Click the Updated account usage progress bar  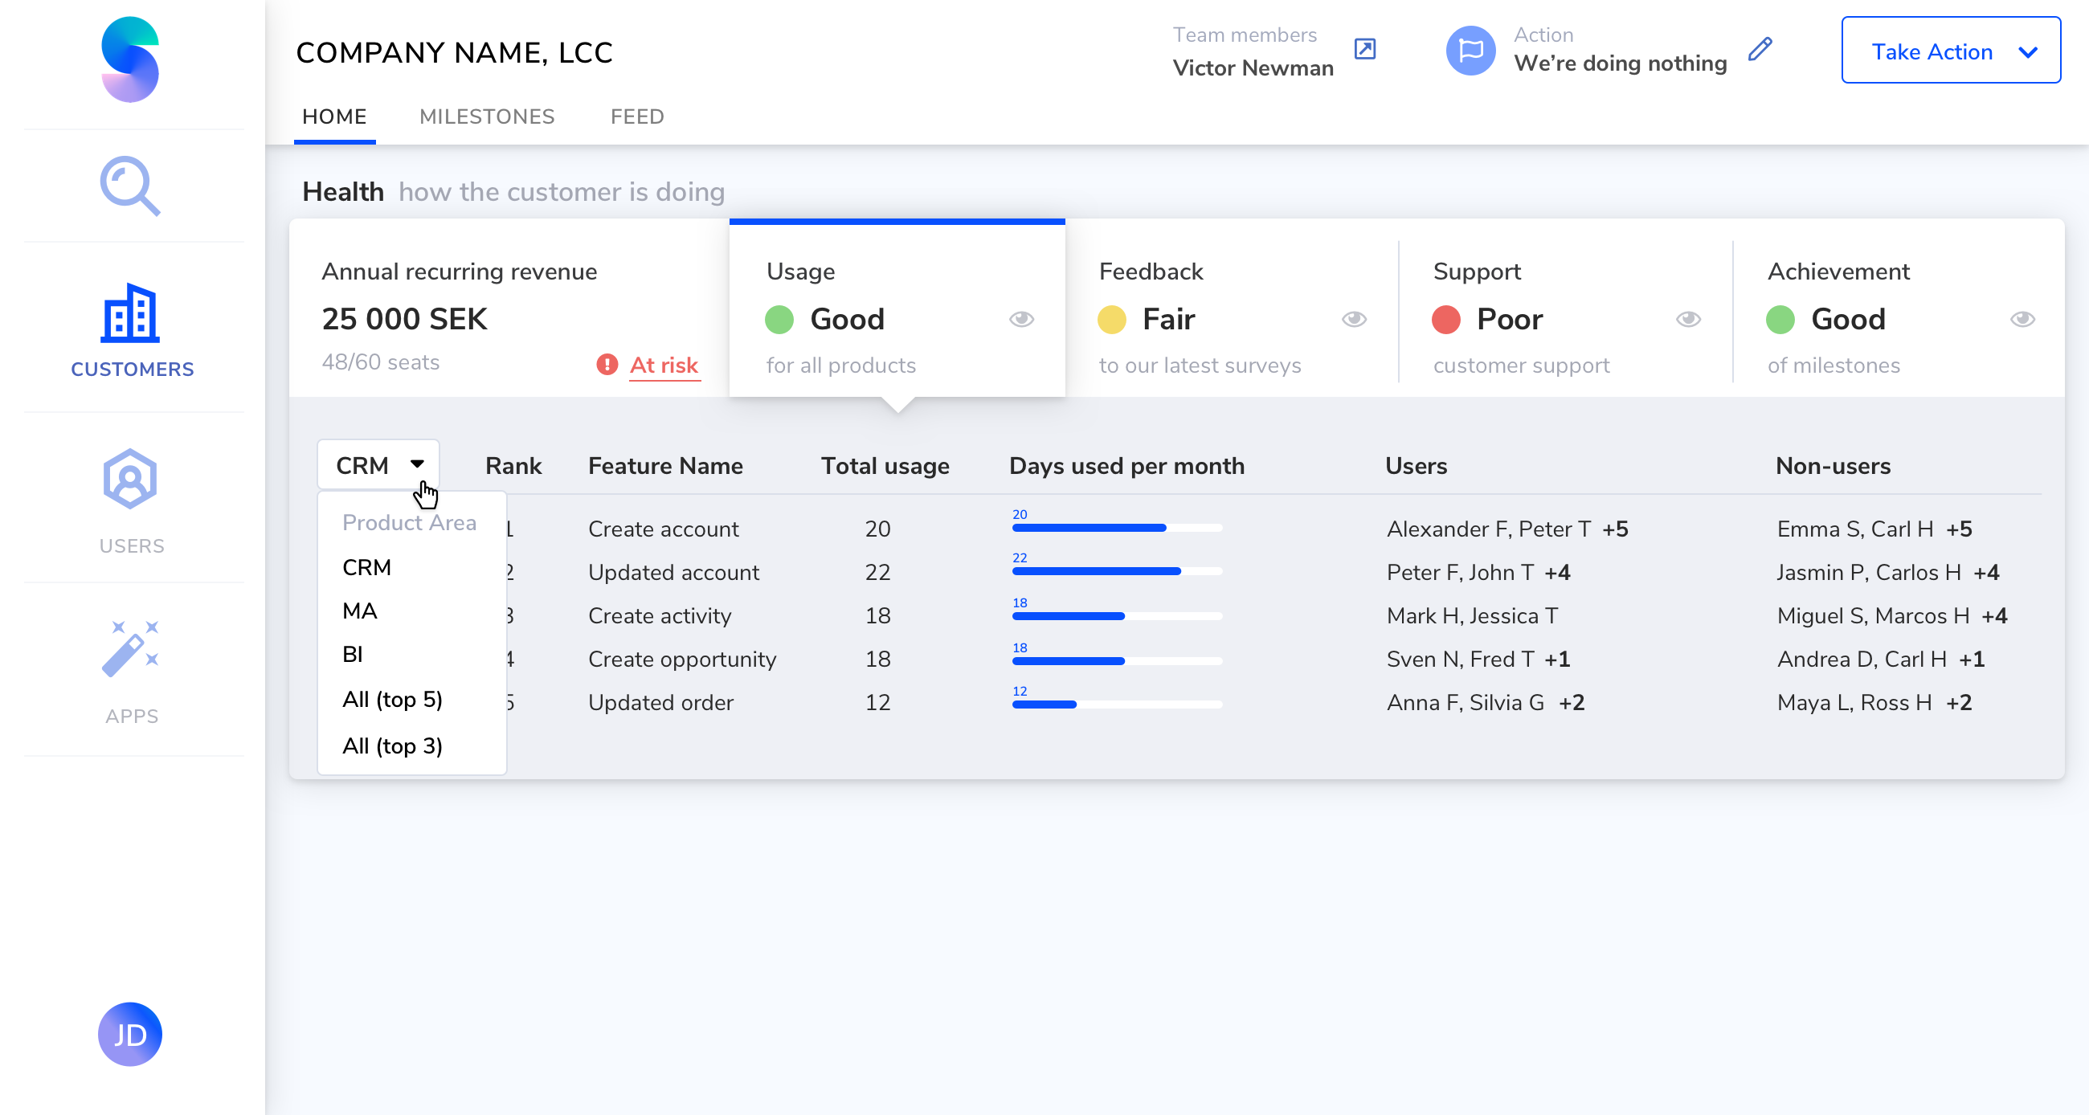tap(1116, 571)
